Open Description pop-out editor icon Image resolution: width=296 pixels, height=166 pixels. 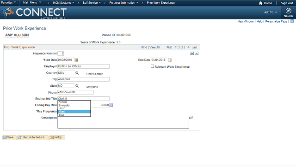point(191,118)
